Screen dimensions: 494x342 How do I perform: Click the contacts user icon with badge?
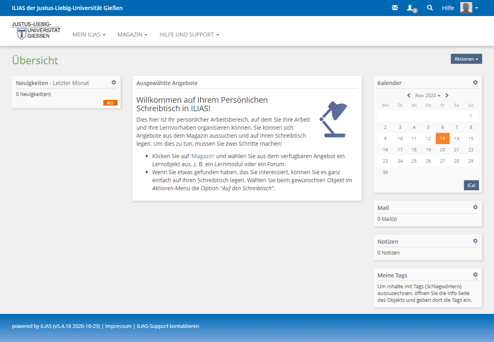pyautogui.click(x=411, y=8)
